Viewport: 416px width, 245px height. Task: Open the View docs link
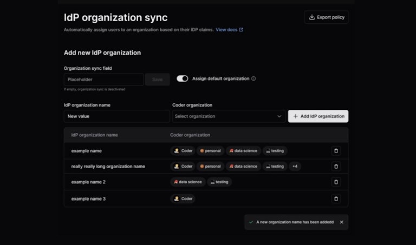pos(226,30)
